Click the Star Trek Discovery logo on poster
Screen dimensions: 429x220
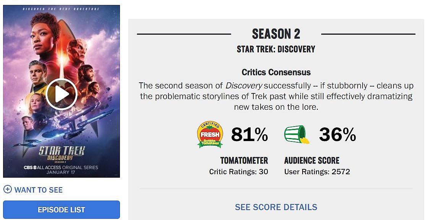62,152
